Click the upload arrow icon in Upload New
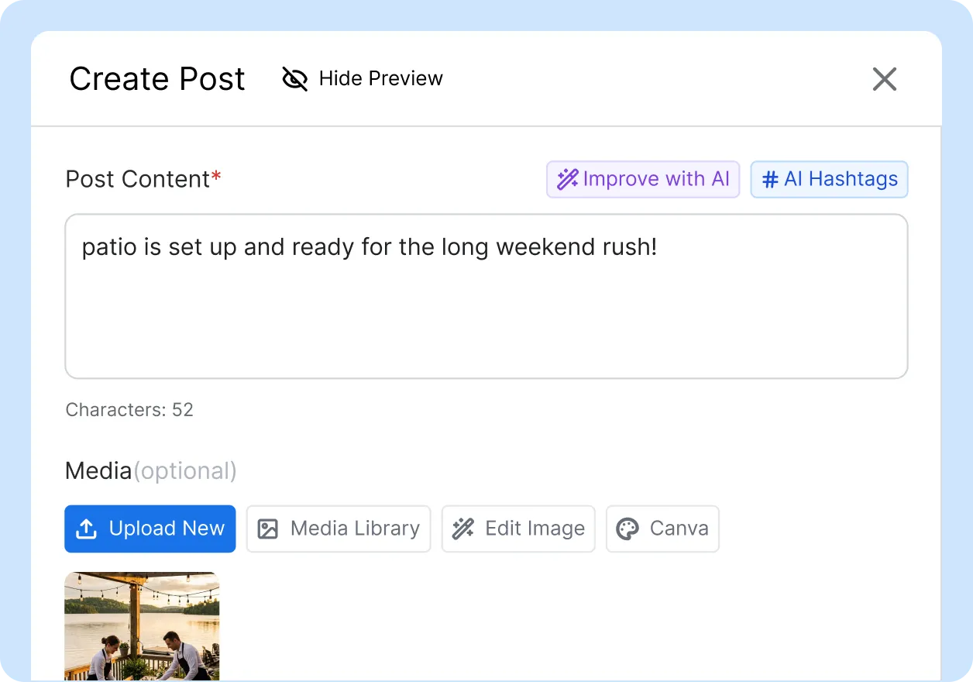This screenshot has height=682, width=973. 87,529
